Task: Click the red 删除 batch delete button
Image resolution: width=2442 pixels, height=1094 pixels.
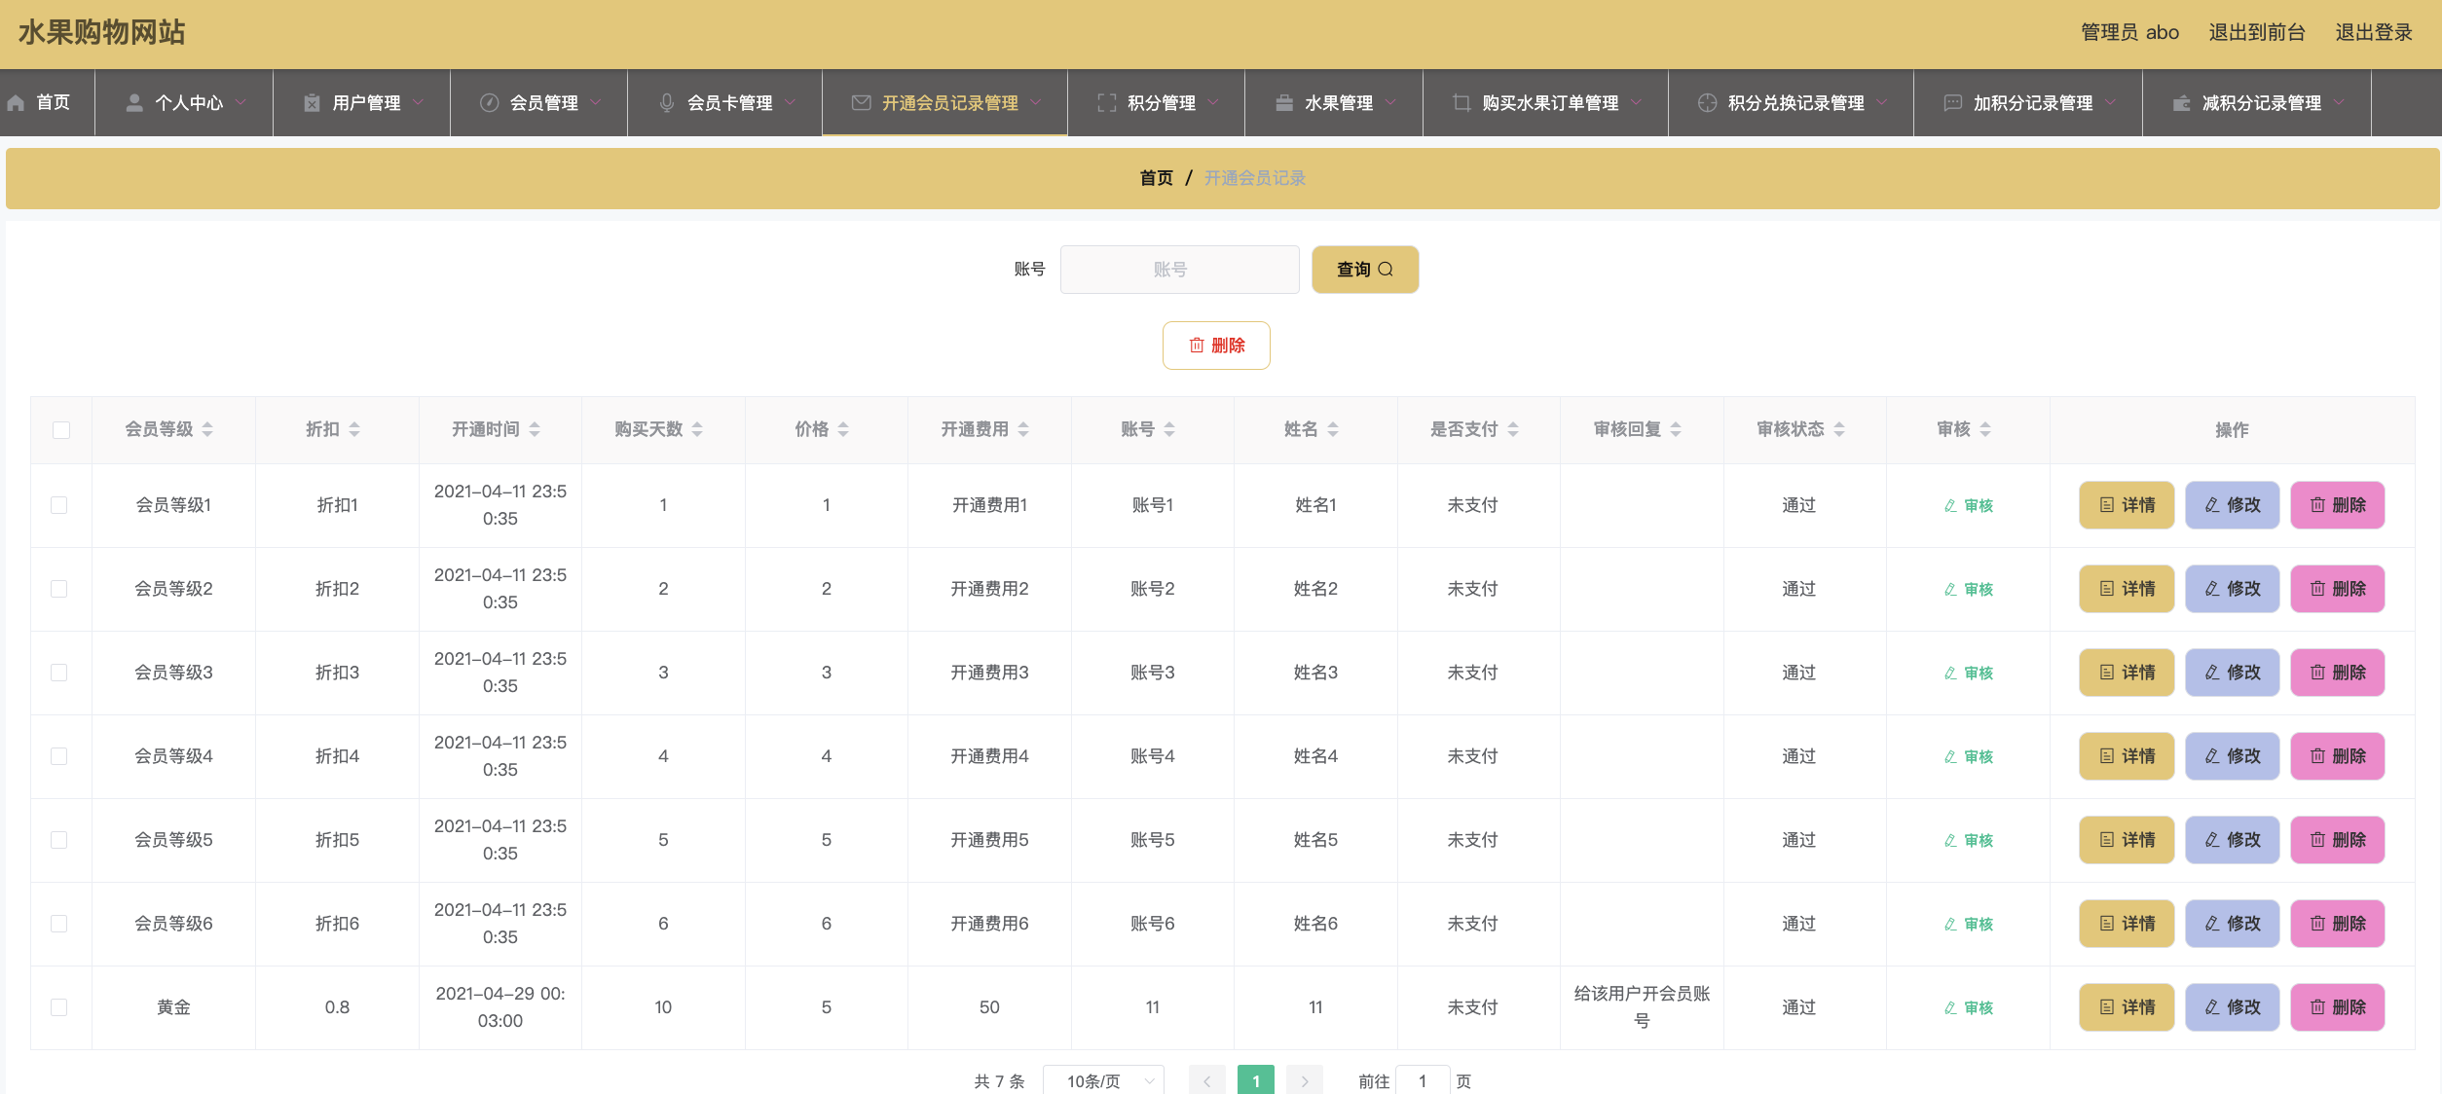Action: point(1216,346)
